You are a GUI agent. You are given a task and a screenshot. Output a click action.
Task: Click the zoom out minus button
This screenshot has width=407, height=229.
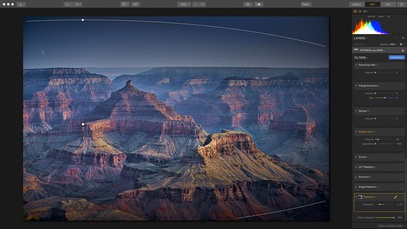click(196, 4)
